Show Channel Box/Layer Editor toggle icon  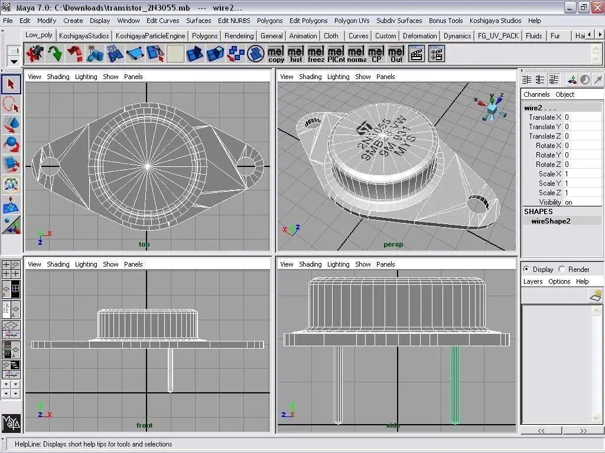coord(554,80)
